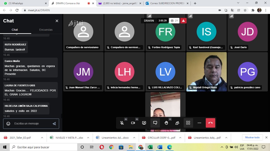The height and width of the screenshot is (151, 270).
Task: Select the Chat tab in side panel
Action: tap(15, 30)
